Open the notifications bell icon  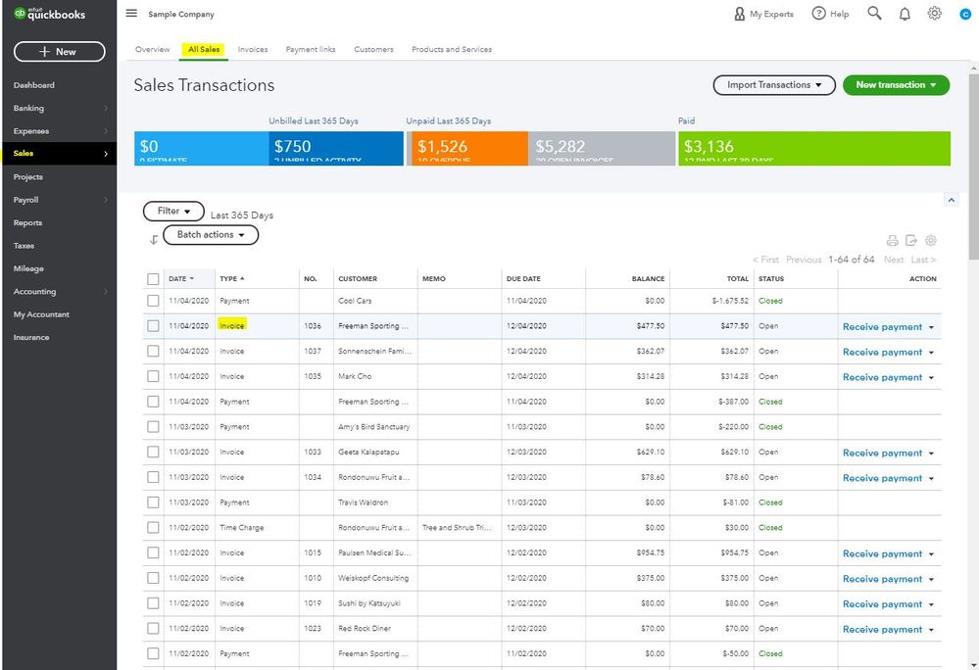click(905, 14)
